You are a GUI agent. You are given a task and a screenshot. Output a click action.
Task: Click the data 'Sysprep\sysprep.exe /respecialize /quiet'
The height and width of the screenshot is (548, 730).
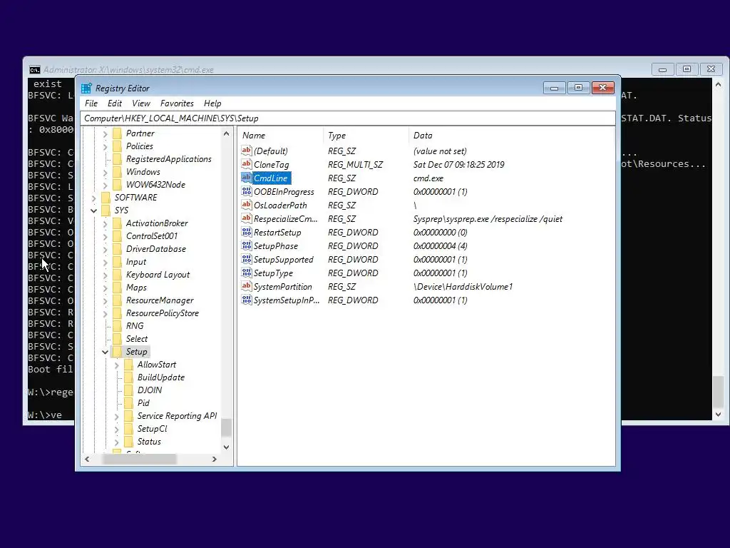click(488, 219)
